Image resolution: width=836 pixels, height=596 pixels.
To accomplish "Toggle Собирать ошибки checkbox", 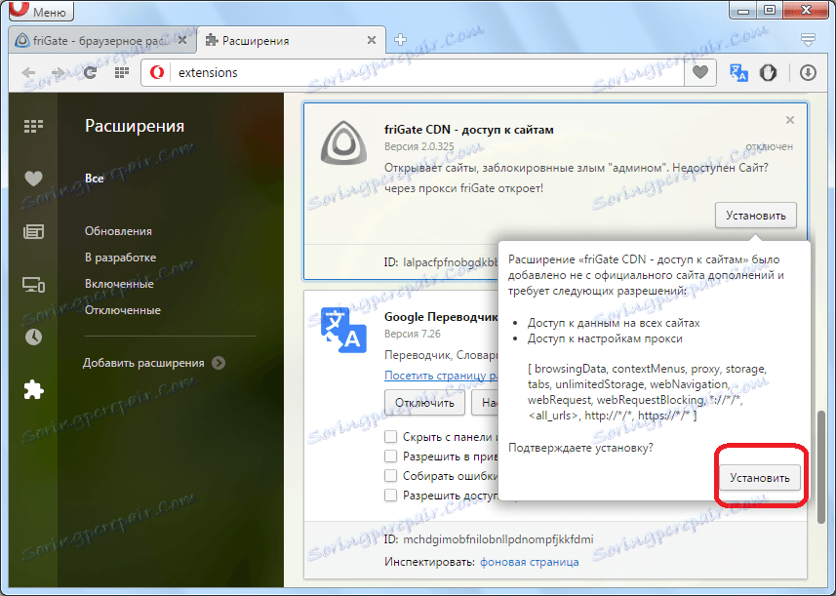I will coord(391,475).
